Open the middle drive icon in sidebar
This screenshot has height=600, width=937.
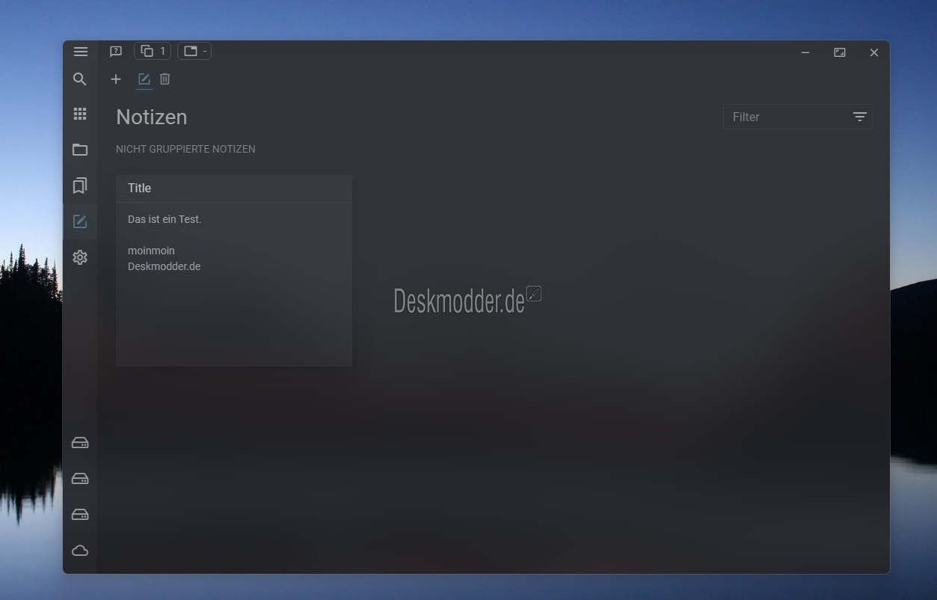(80, 479)
